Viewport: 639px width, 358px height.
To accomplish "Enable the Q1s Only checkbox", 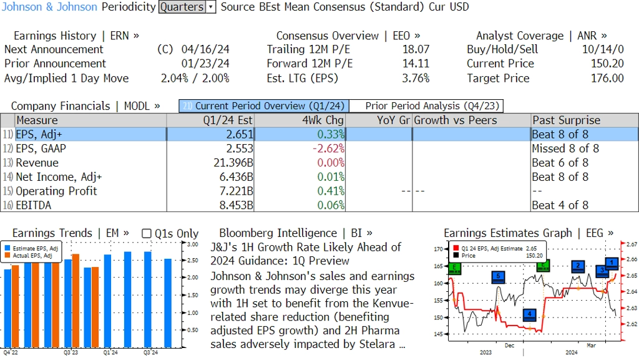I will (146, 233).
